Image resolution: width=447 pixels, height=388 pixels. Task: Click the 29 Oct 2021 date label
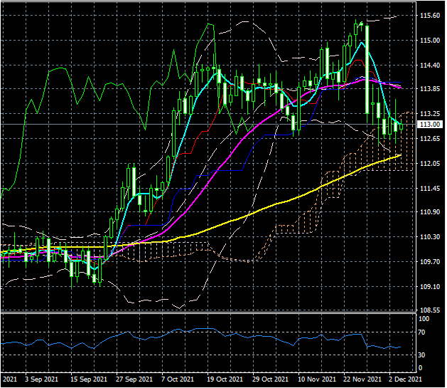pyautogui.click(x=270, y=379)
